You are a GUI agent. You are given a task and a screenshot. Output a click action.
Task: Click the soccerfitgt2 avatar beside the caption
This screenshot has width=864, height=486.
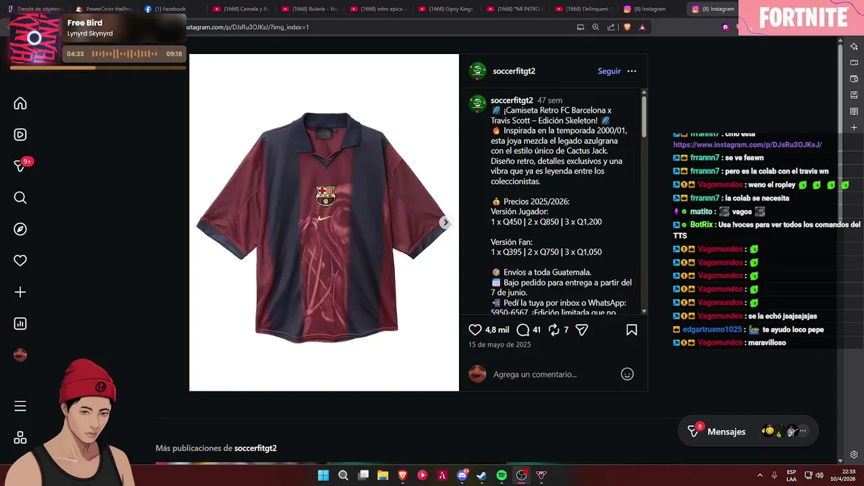pos(478,103)
